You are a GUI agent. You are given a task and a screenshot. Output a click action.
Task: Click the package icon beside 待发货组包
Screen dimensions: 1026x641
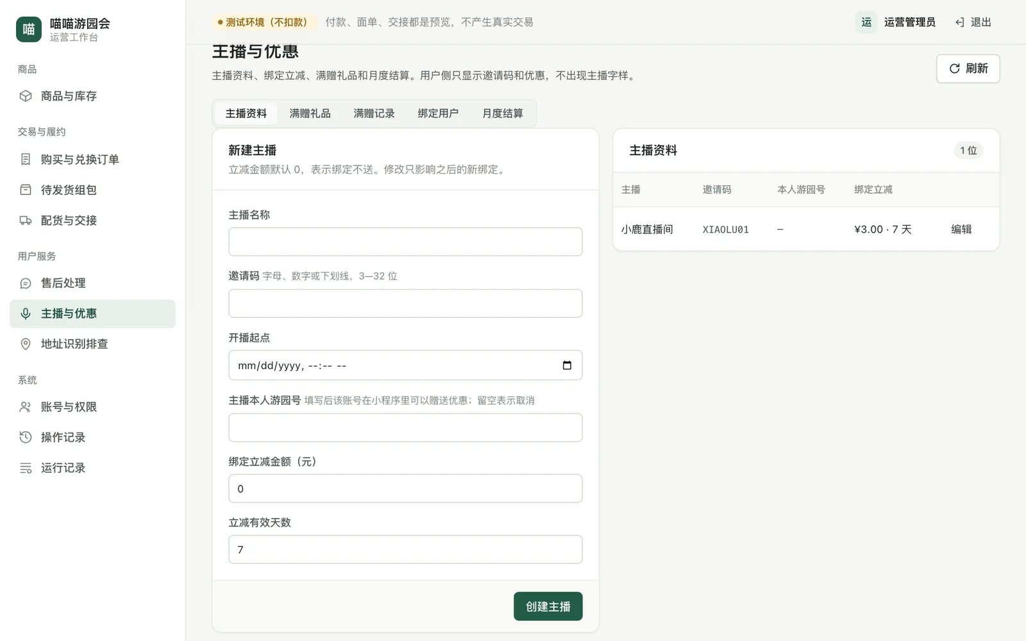pos(26,190)
